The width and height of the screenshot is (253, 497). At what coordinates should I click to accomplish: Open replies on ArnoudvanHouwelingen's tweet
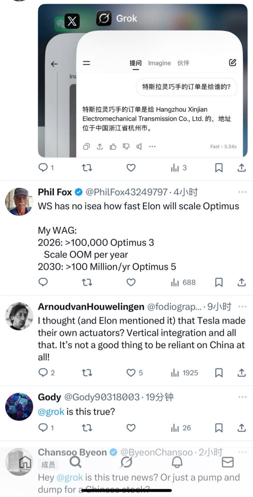(x=43, y=373)
